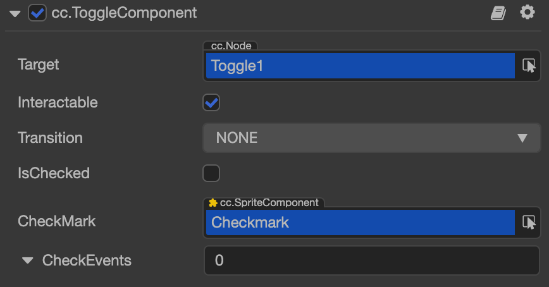
Task: Click the CheckMark property label
Action: 57,221
